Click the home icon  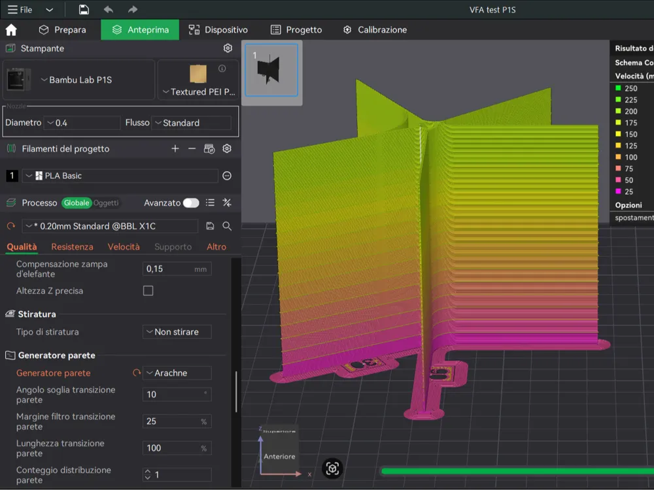point(11,30)
